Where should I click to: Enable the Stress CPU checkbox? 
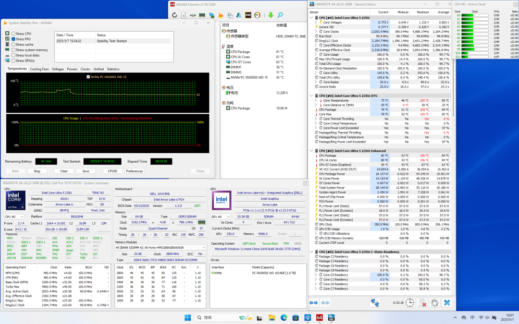(13, 34)
